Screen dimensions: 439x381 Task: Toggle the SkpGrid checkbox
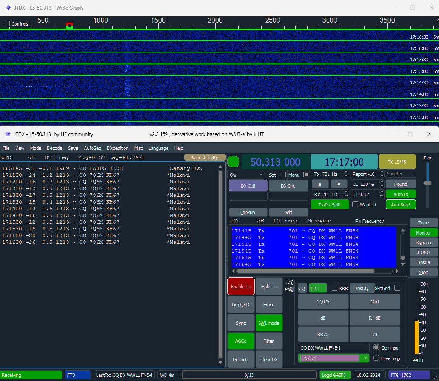pos(397,288)
